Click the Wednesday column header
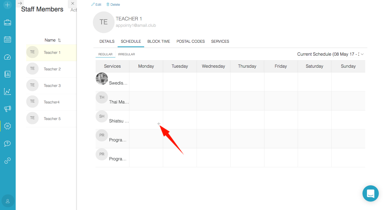Viewport: 383px width, 210px height. pyautogui.click(x=214, y=66)
